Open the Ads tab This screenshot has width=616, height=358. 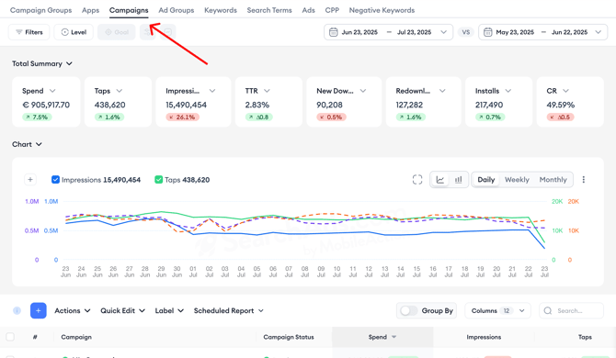tap(308, 10)
